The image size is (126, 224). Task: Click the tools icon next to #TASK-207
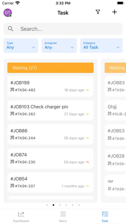(x=12, y=186)
